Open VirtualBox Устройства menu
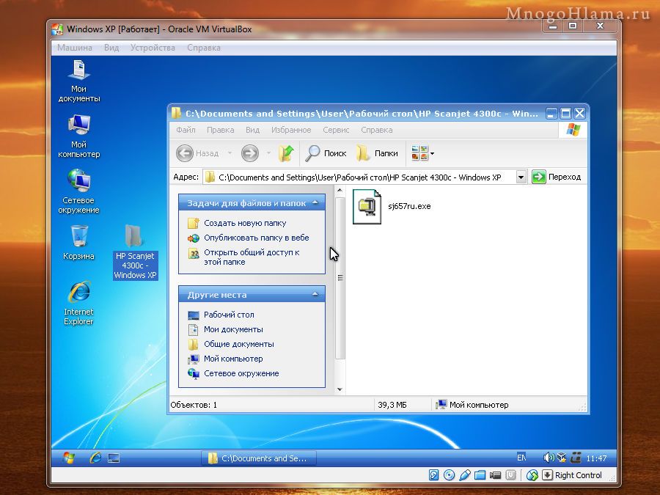660x495 pixels. point(153,48)
